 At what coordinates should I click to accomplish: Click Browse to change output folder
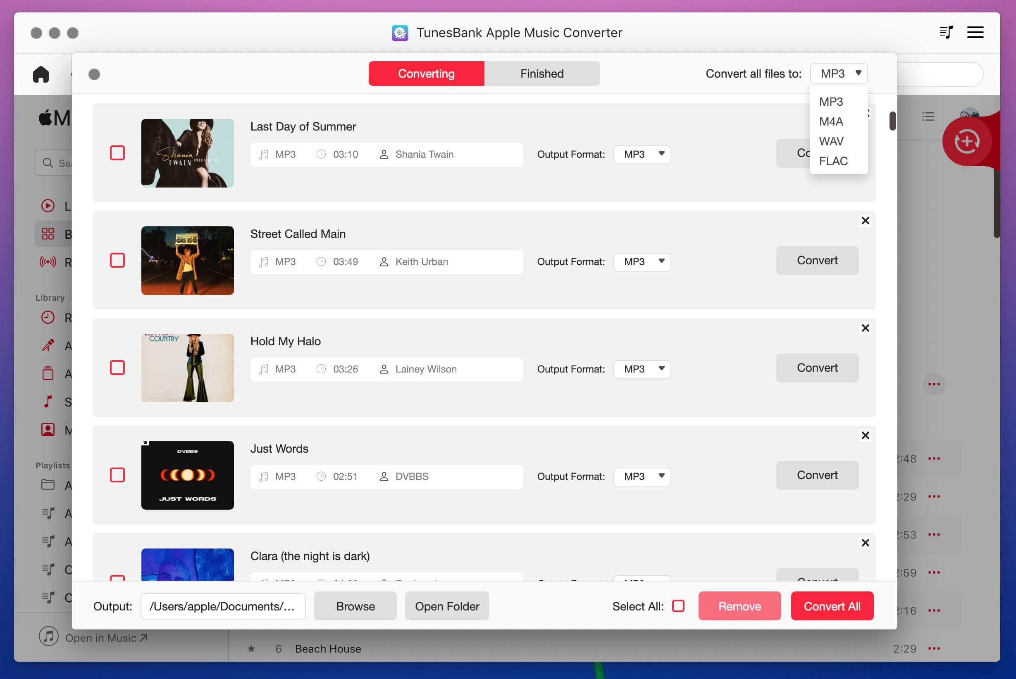355,605
